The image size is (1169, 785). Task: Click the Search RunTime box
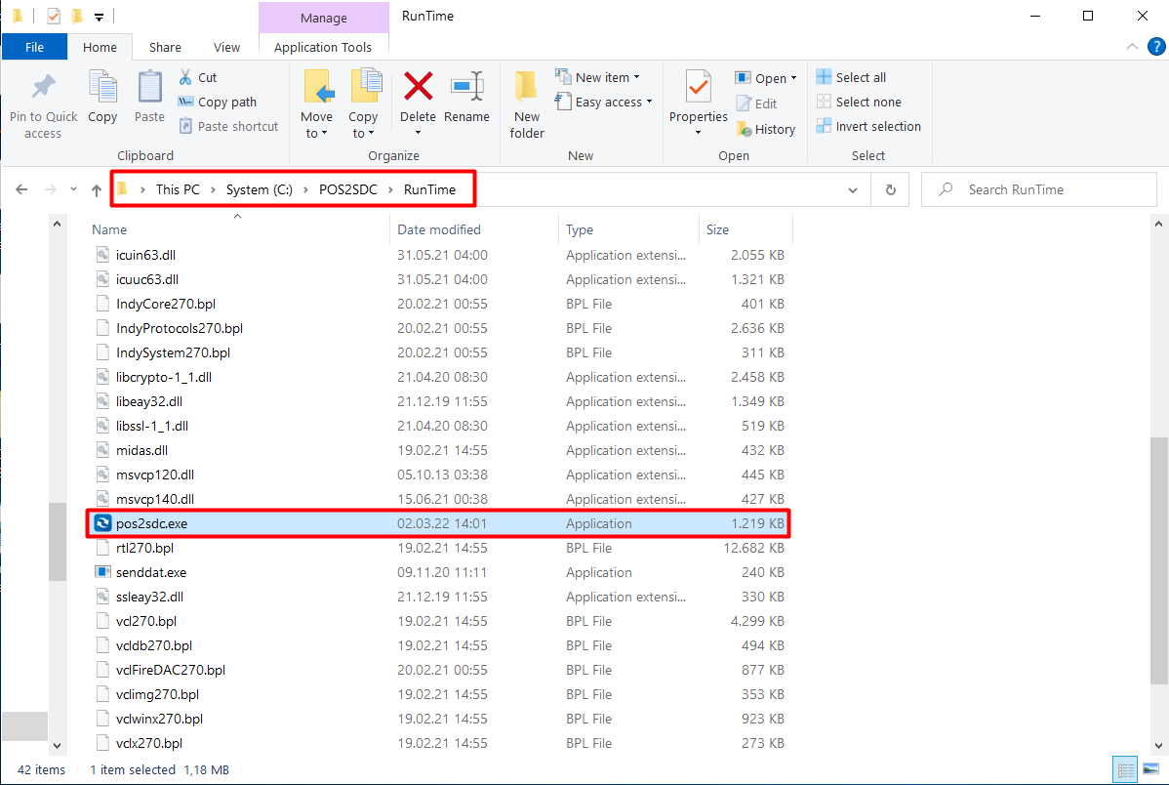(1039, 189)
